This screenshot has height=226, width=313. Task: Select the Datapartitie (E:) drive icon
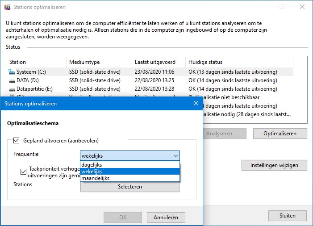(12, 89)
